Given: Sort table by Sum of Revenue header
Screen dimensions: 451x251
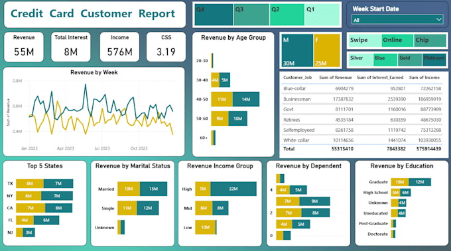Looking at the screenshot, I should (x=336, y=77).
